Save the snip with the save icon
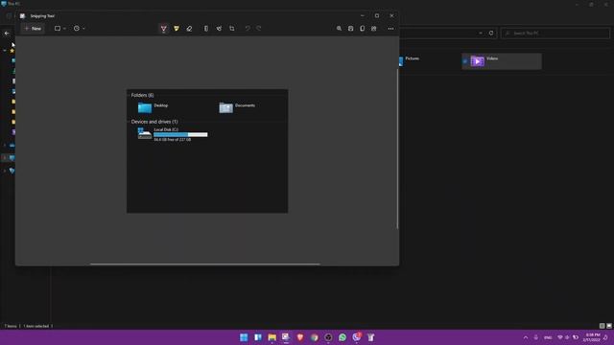 click(x=351, y=29)
